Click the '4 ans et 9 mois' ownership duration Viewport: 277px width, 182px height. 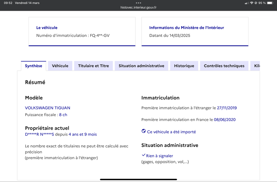(82, 134)
